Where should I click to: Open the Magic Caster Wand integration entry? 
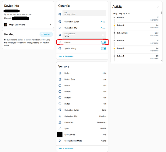[x=28, y=25]
